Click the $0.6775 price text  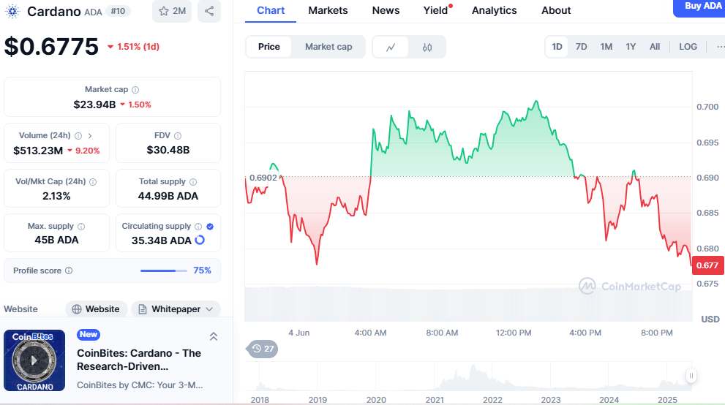click(51, 47)
